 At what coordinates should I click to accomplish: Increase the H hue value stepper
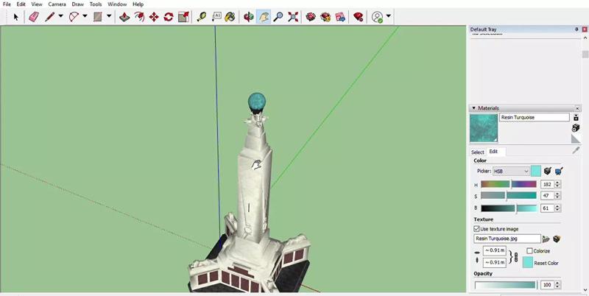(557, 183)
